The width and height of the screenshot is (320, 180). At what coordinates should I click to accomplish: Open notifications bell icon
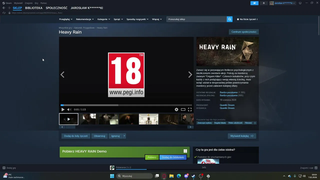click(x=264, y=3)
